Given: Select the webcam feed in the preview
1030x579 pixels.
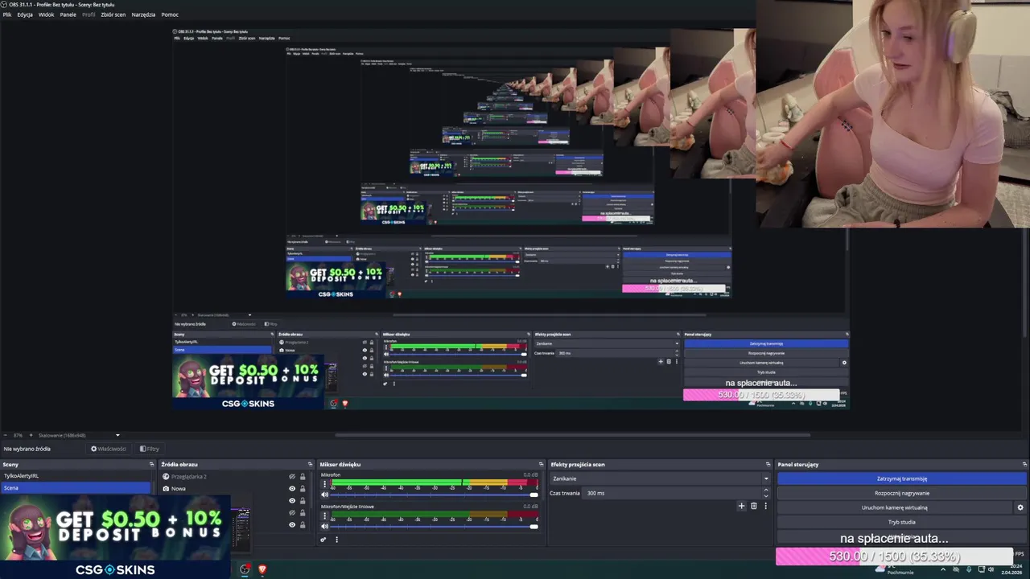Looking at the screenshot, I should click(892, 113).
